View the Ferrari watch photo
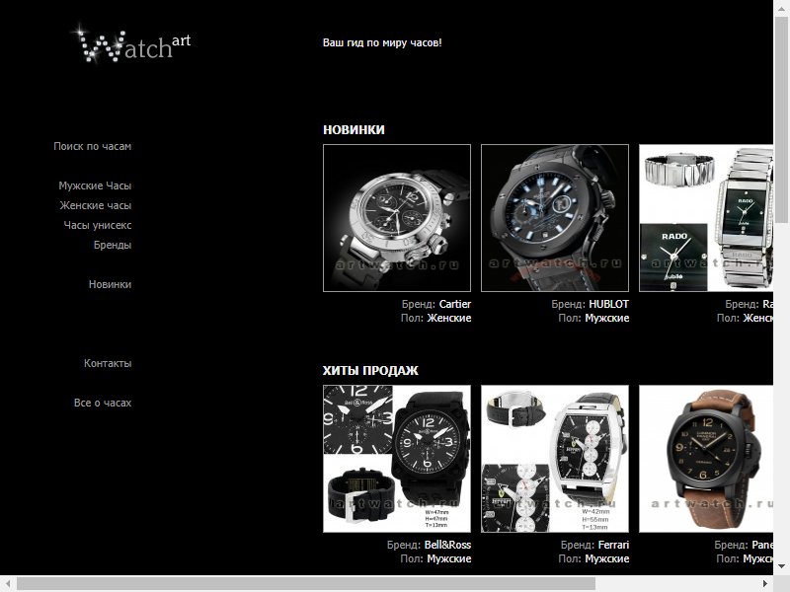The width and height of the screenshot is (790, 592). coord(555,459)
